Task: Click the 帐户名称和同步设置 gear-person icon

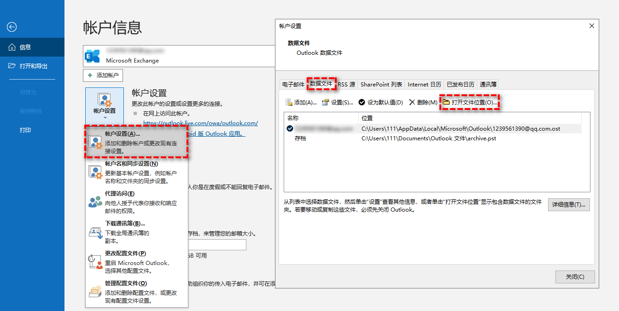Action: point(95,172)
